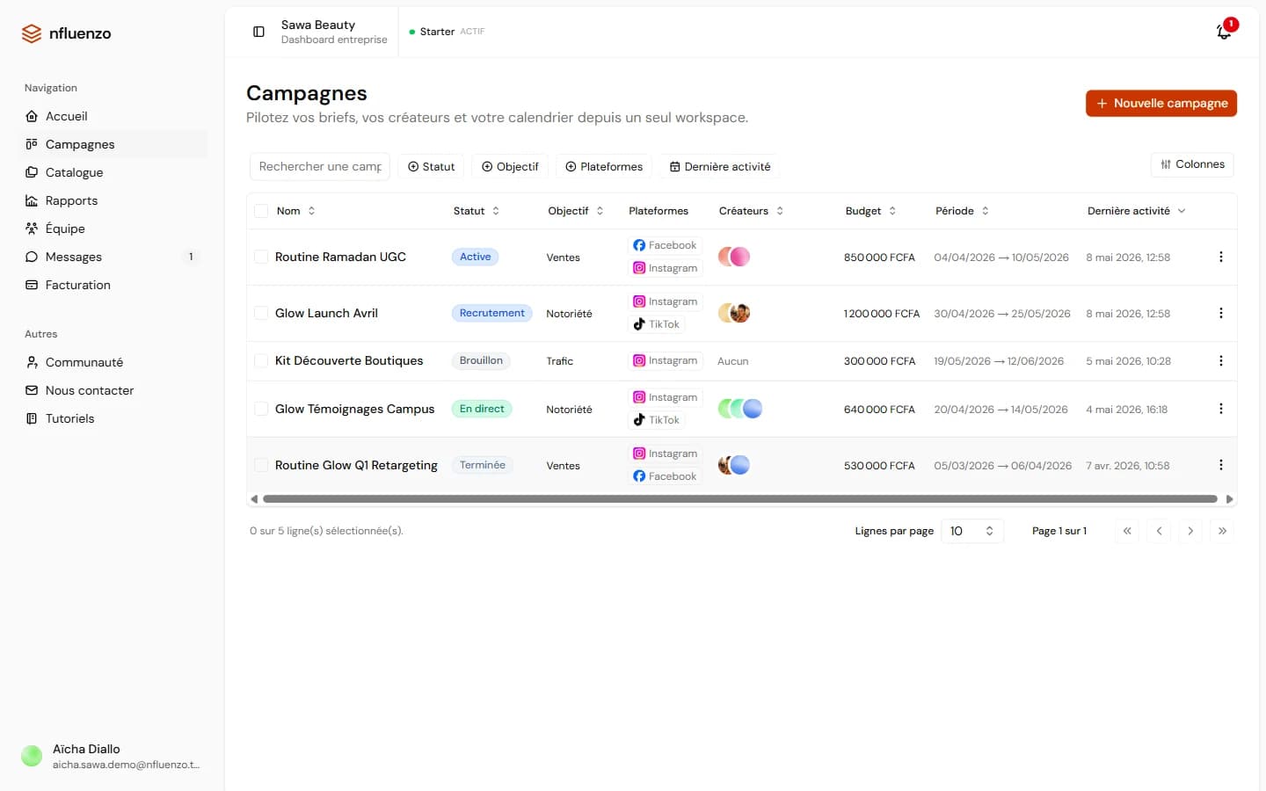Sort by Créateurs column header
The image size is (1266, 791).
click(751, 211)
